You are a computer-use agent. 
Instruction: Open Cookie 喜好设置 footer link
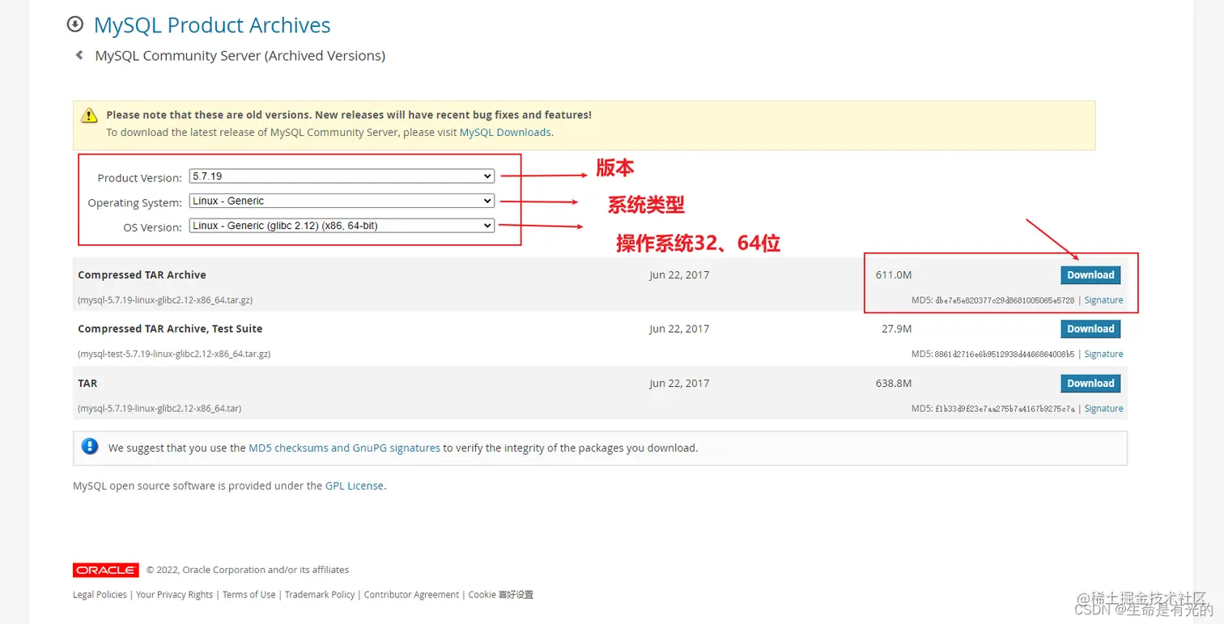pyautogui.click(x=501, y=595)
